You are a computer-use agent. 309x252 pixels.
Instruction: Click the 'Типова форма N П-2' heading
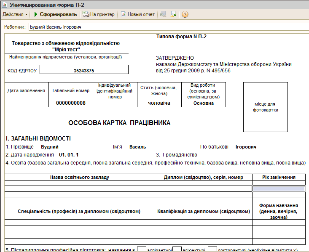pyautogui.click(x=181, y=37)
